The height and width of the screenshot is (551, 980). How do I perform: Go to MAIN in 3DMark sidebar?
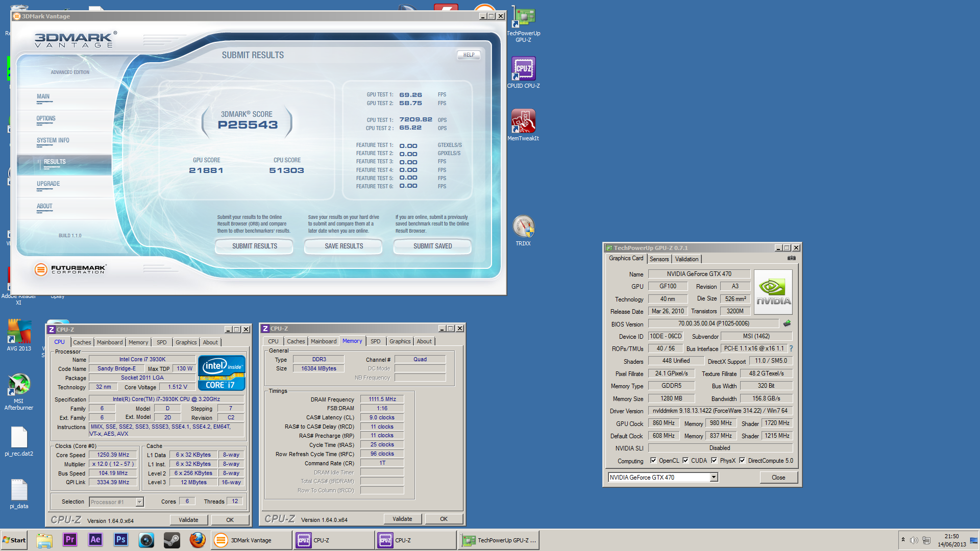pyautogui.click(x=43, y=97)
